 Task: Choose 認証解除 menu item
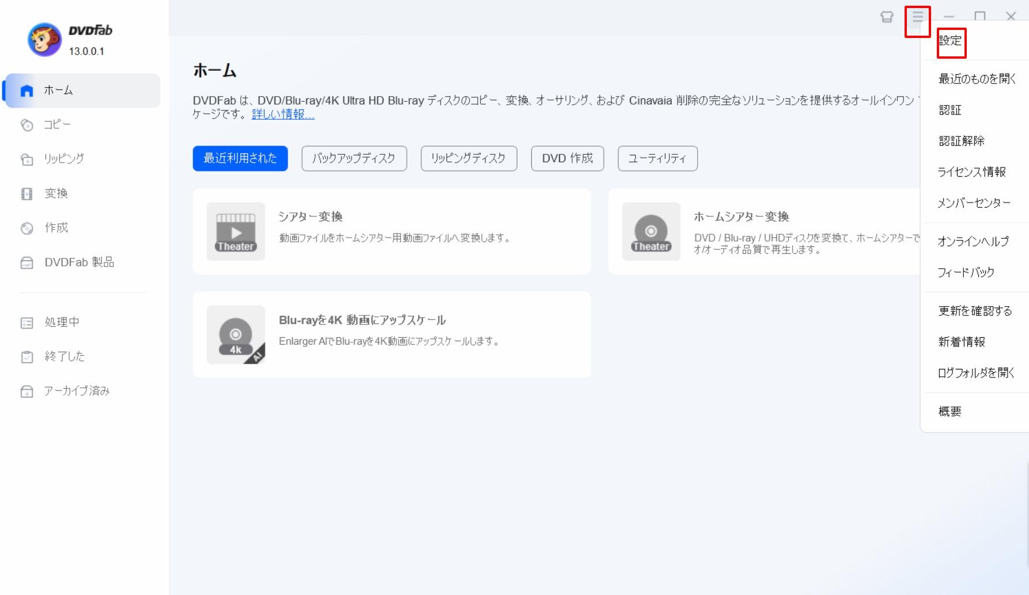pyautogui.click(x=962, y=141)
